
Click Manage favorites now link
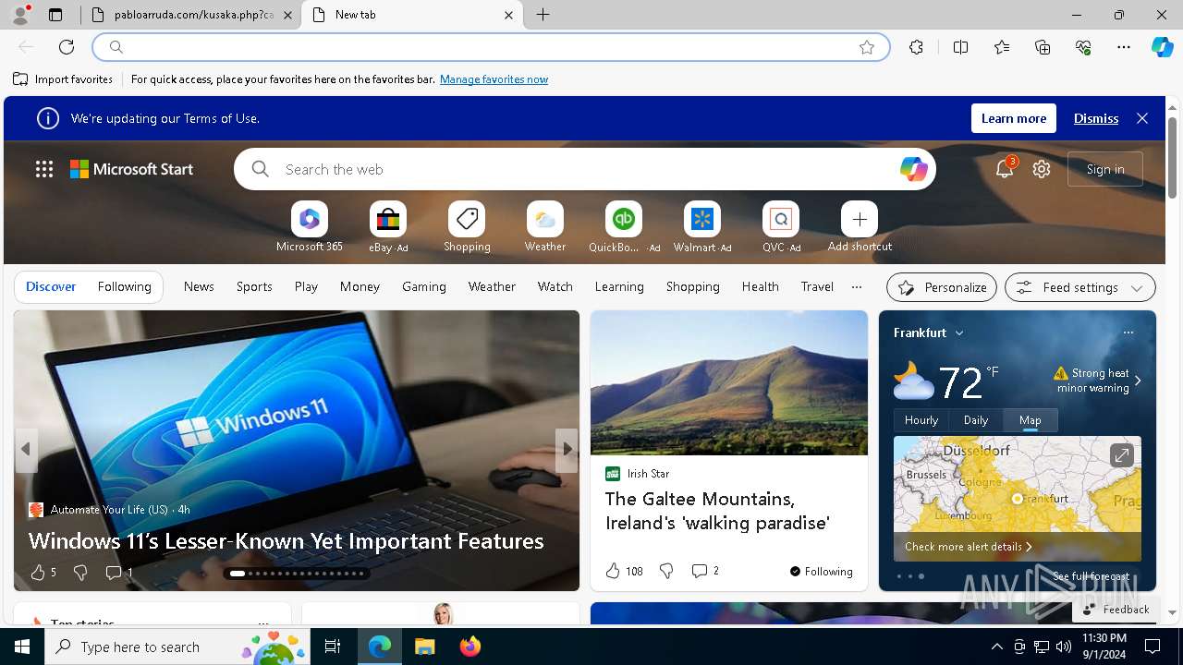click(494, 79)
